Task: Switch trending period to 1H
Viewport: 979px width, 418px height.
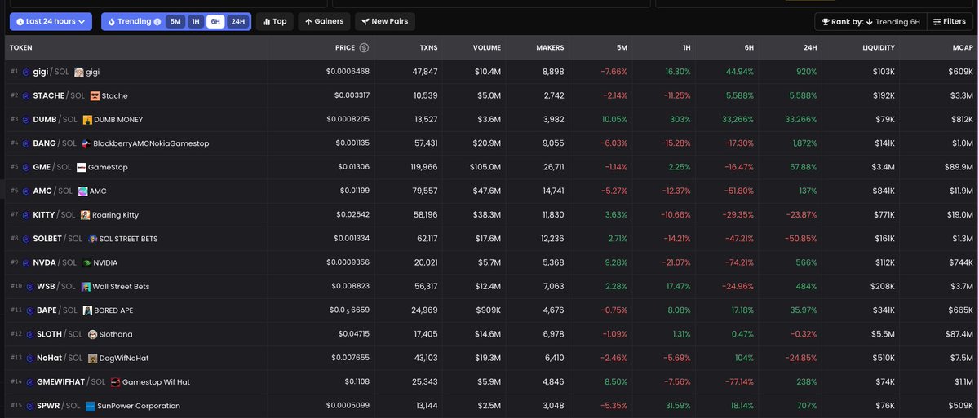Action: (x=196, y=22)
